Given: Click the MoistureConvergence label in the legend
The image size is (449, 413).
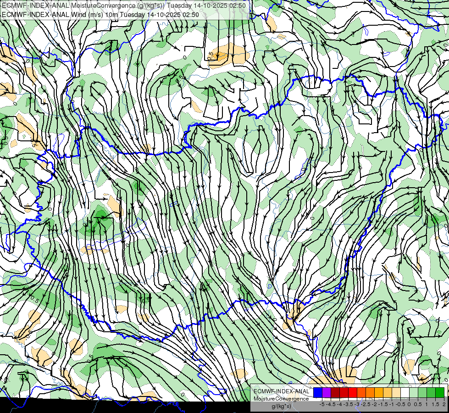Looking at the screenshot, I should point(281,399).
